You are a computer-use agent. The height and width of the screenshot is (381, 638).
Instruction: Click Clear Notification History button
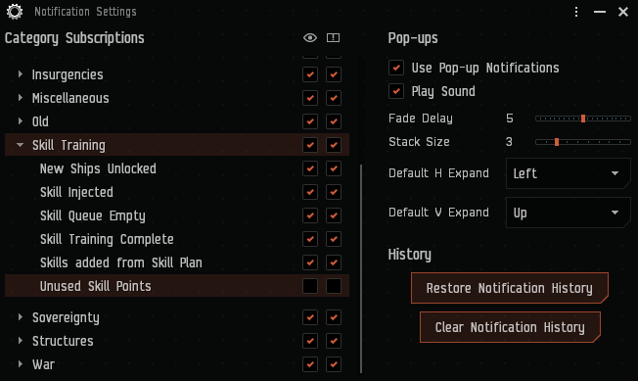point(510,327)
